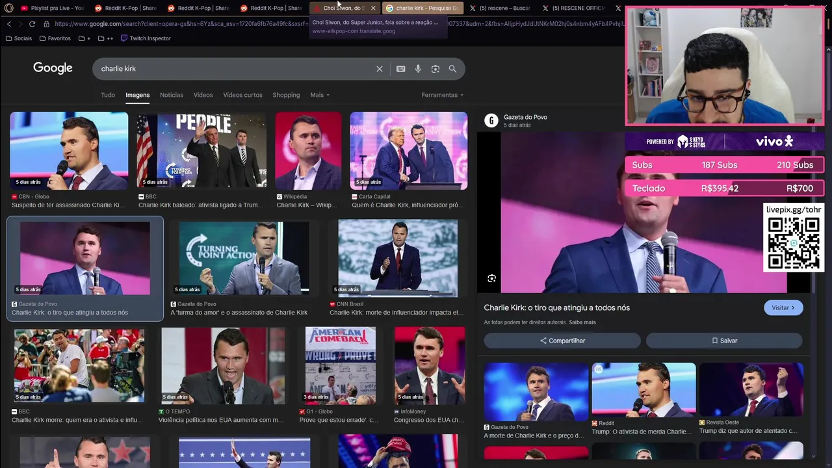Viewport: 832px width, 468px height.
Task: Open the Saiba mais link
Action: (x=582, y=322)
